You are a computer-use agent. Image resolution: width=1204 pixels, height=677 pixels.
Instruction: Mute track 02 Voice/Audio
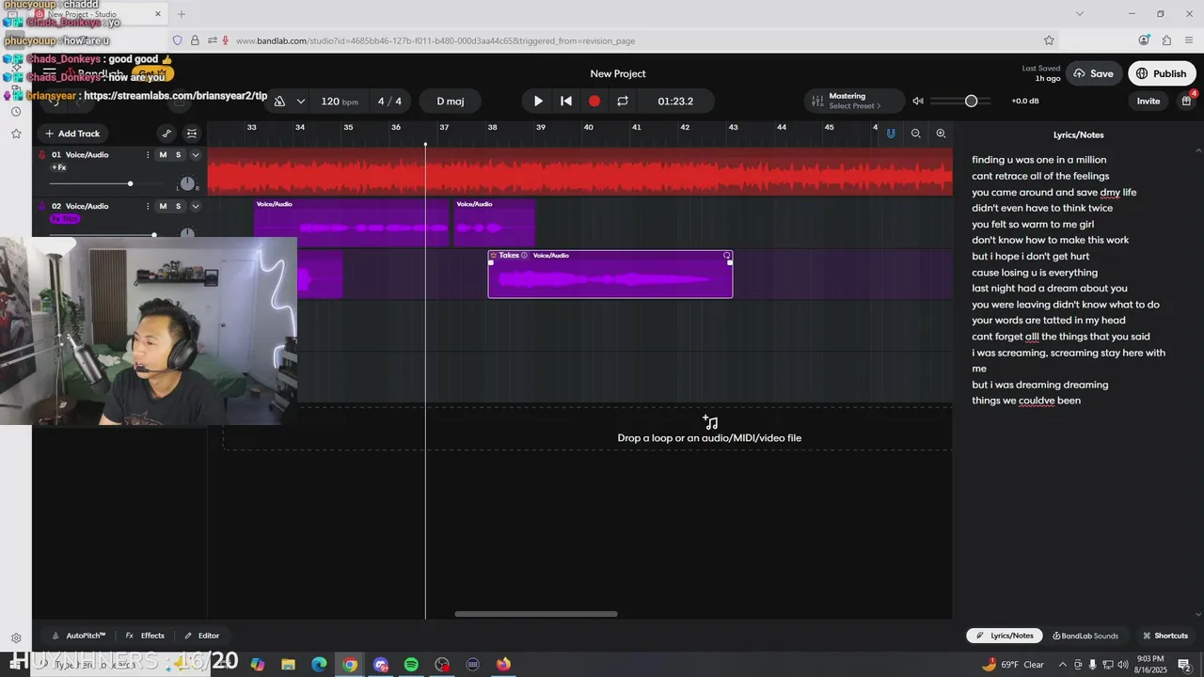pyautogui.click(x=163, y=206)
